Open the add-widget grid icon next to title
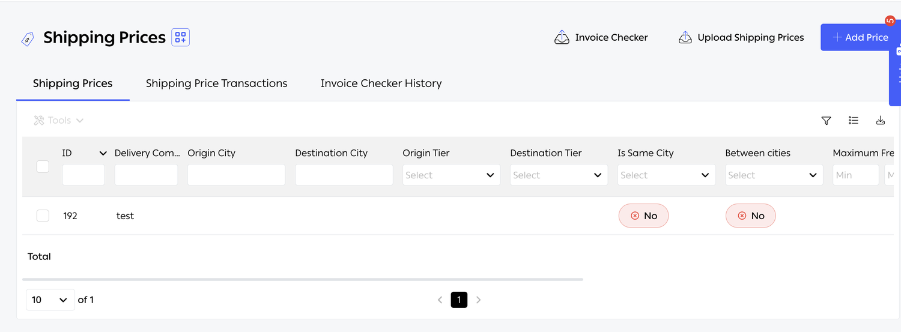This screenshot has height=332, width=901. click(x=181, y=37)
